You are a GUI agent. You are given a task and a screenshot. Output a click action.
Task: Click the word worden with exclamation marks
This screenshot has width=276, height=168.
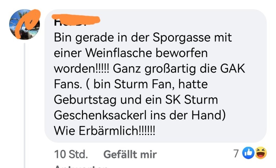[82, 69]
